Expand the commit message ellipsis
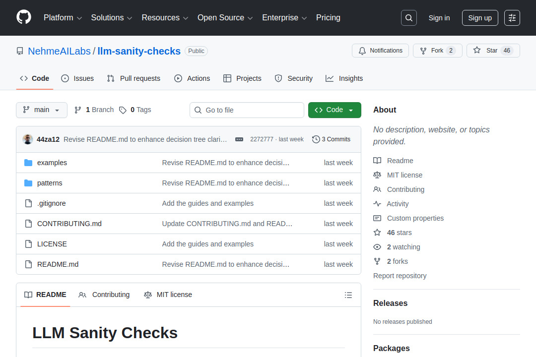536x357 pixels. coord(239,139)
